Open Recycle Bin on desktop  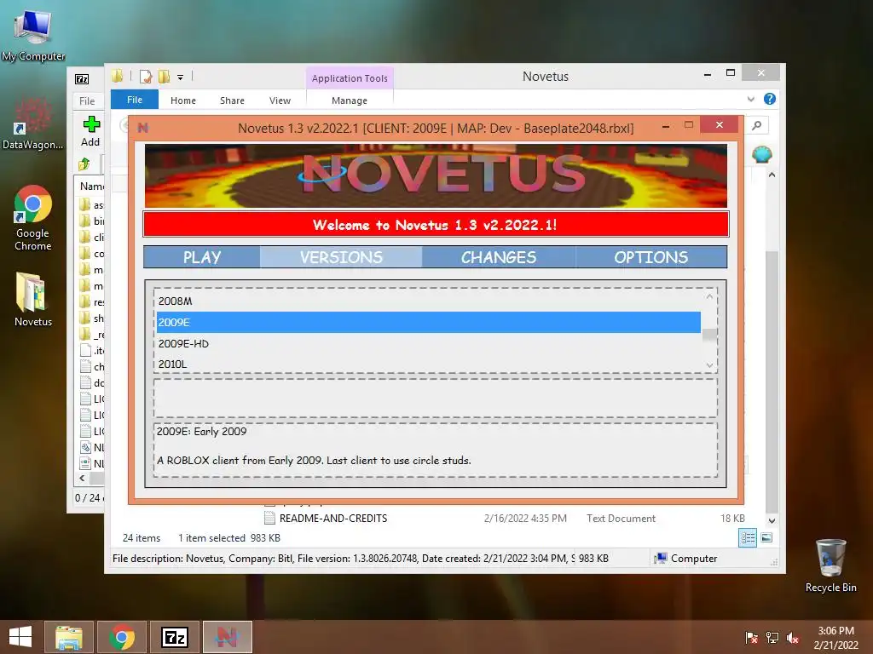[x=830, y=565]
